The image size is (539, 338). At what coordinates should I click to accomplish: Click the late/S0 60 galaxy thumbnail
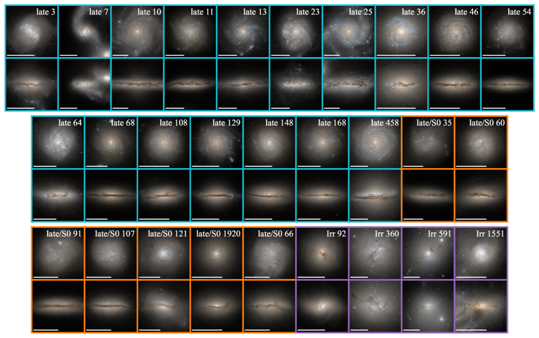(x=481, y=142)
